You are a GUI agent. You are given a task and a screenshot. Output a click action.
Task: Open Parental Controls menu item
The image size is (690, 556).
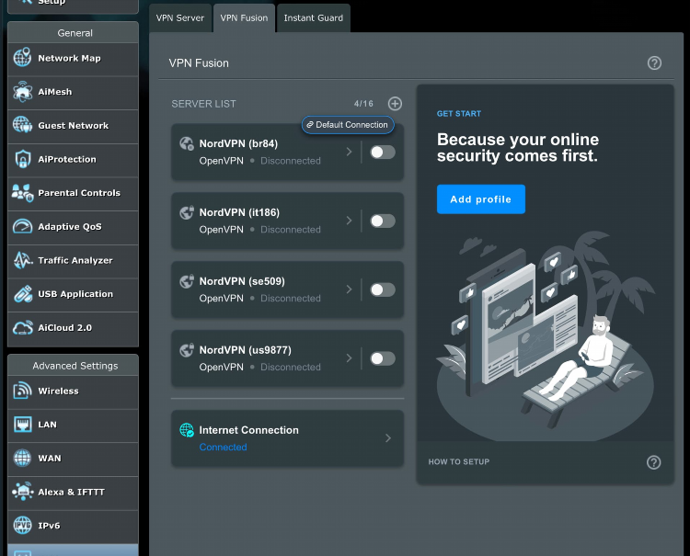pyautogui.click(x=73, y=194)
